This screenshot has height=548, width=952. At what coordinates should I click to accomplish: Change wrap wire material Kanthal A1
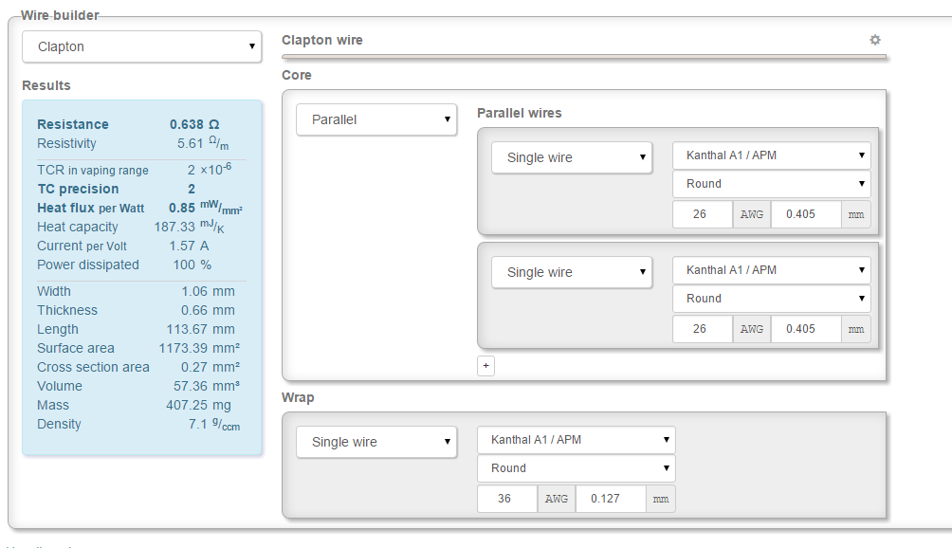(x=576, y=440)
